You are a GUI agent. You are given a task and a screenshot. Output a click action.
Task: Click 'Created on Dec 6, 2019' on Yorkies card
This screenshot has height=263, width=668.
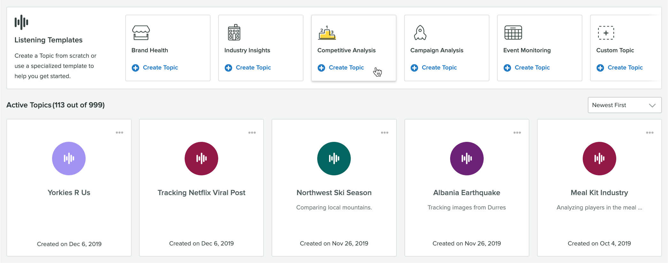(x=69, y=244)
